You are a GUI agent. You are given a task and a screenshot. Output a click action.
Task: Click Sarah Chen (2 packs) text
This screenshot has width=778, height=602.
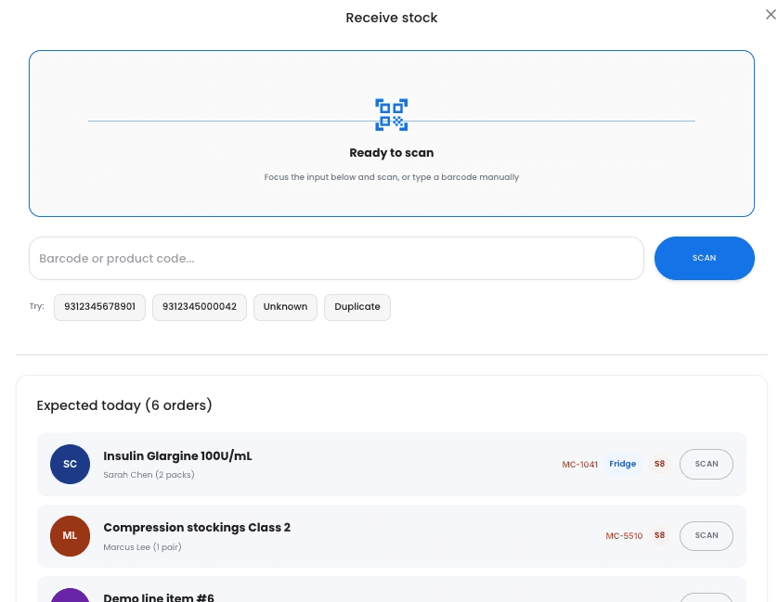pyautogui.click(x=149, y=475)
